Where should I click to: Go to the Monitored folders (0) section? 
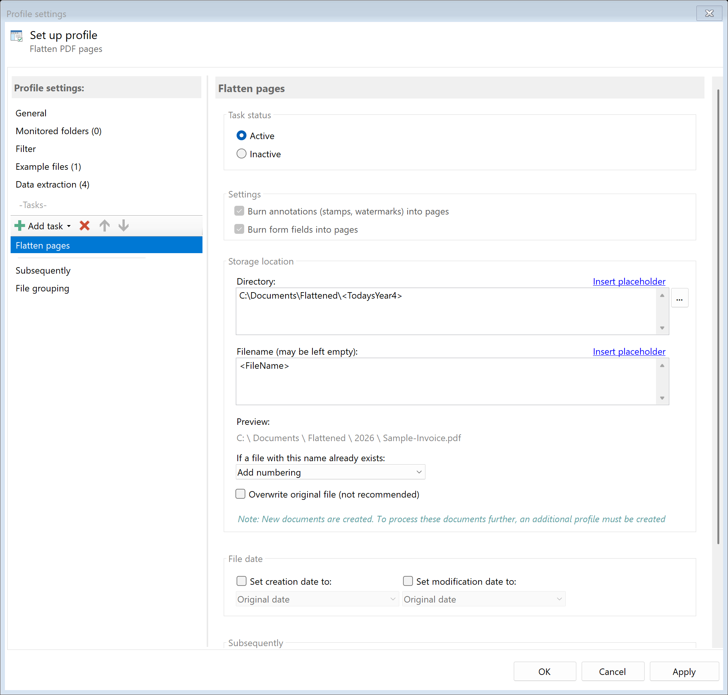(58, 131)
